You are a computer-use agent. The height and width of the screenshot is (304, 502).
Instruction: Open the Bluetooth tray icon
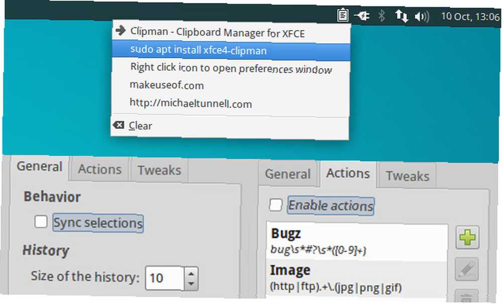[382, 16]
